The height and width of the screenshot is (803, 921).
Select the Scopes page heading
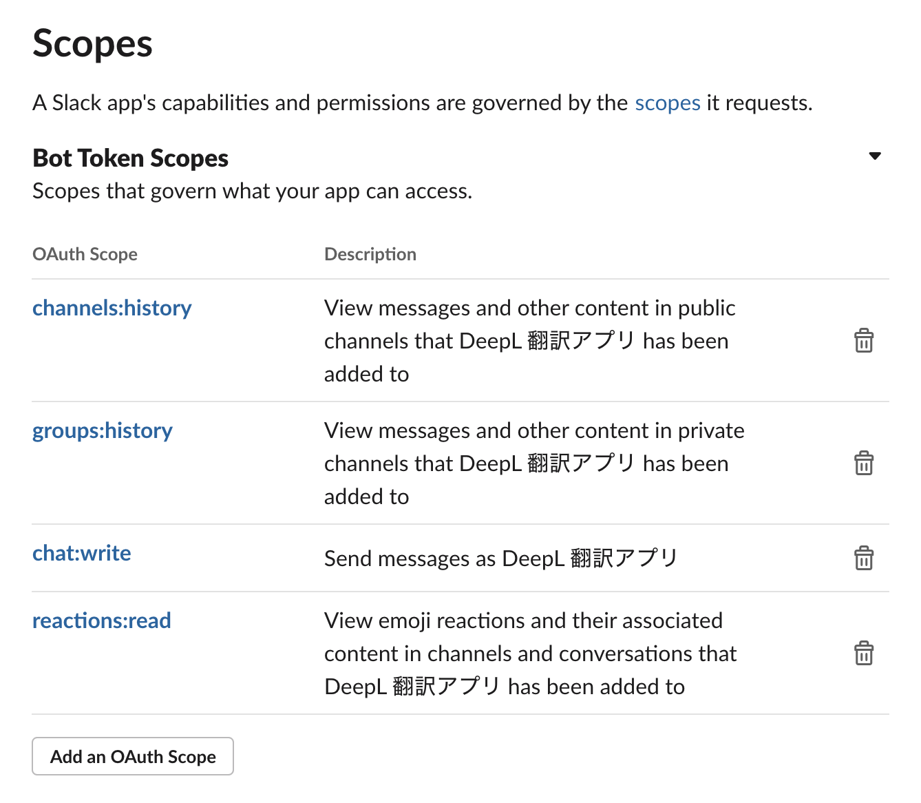click(92, 43)
